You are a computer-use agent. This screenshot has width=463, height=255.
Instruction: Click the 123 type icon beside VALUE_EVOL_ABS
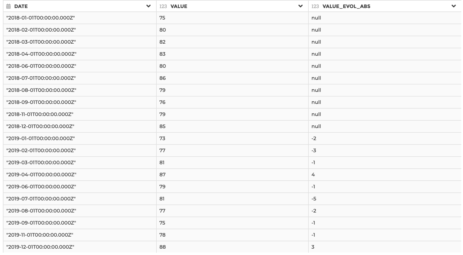tap(315, 6)
